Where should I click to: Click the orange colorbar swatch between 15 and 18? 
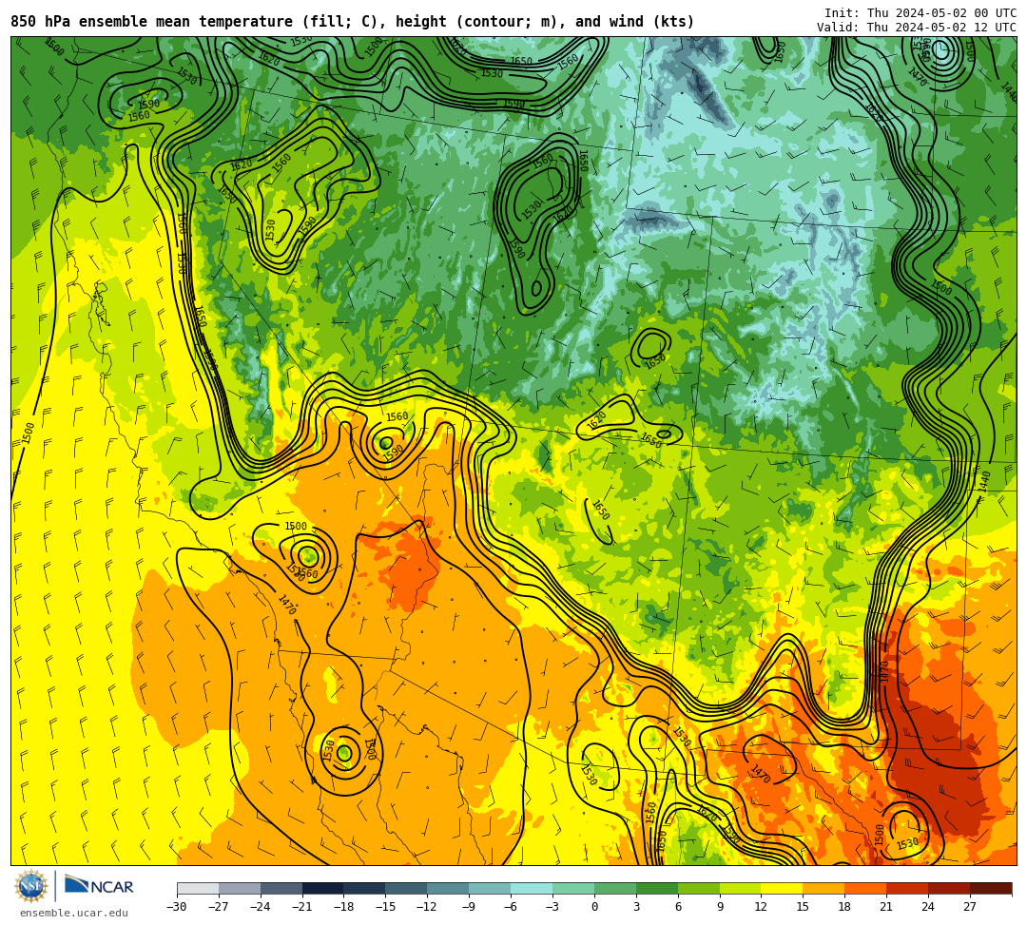tap(824, 888)
